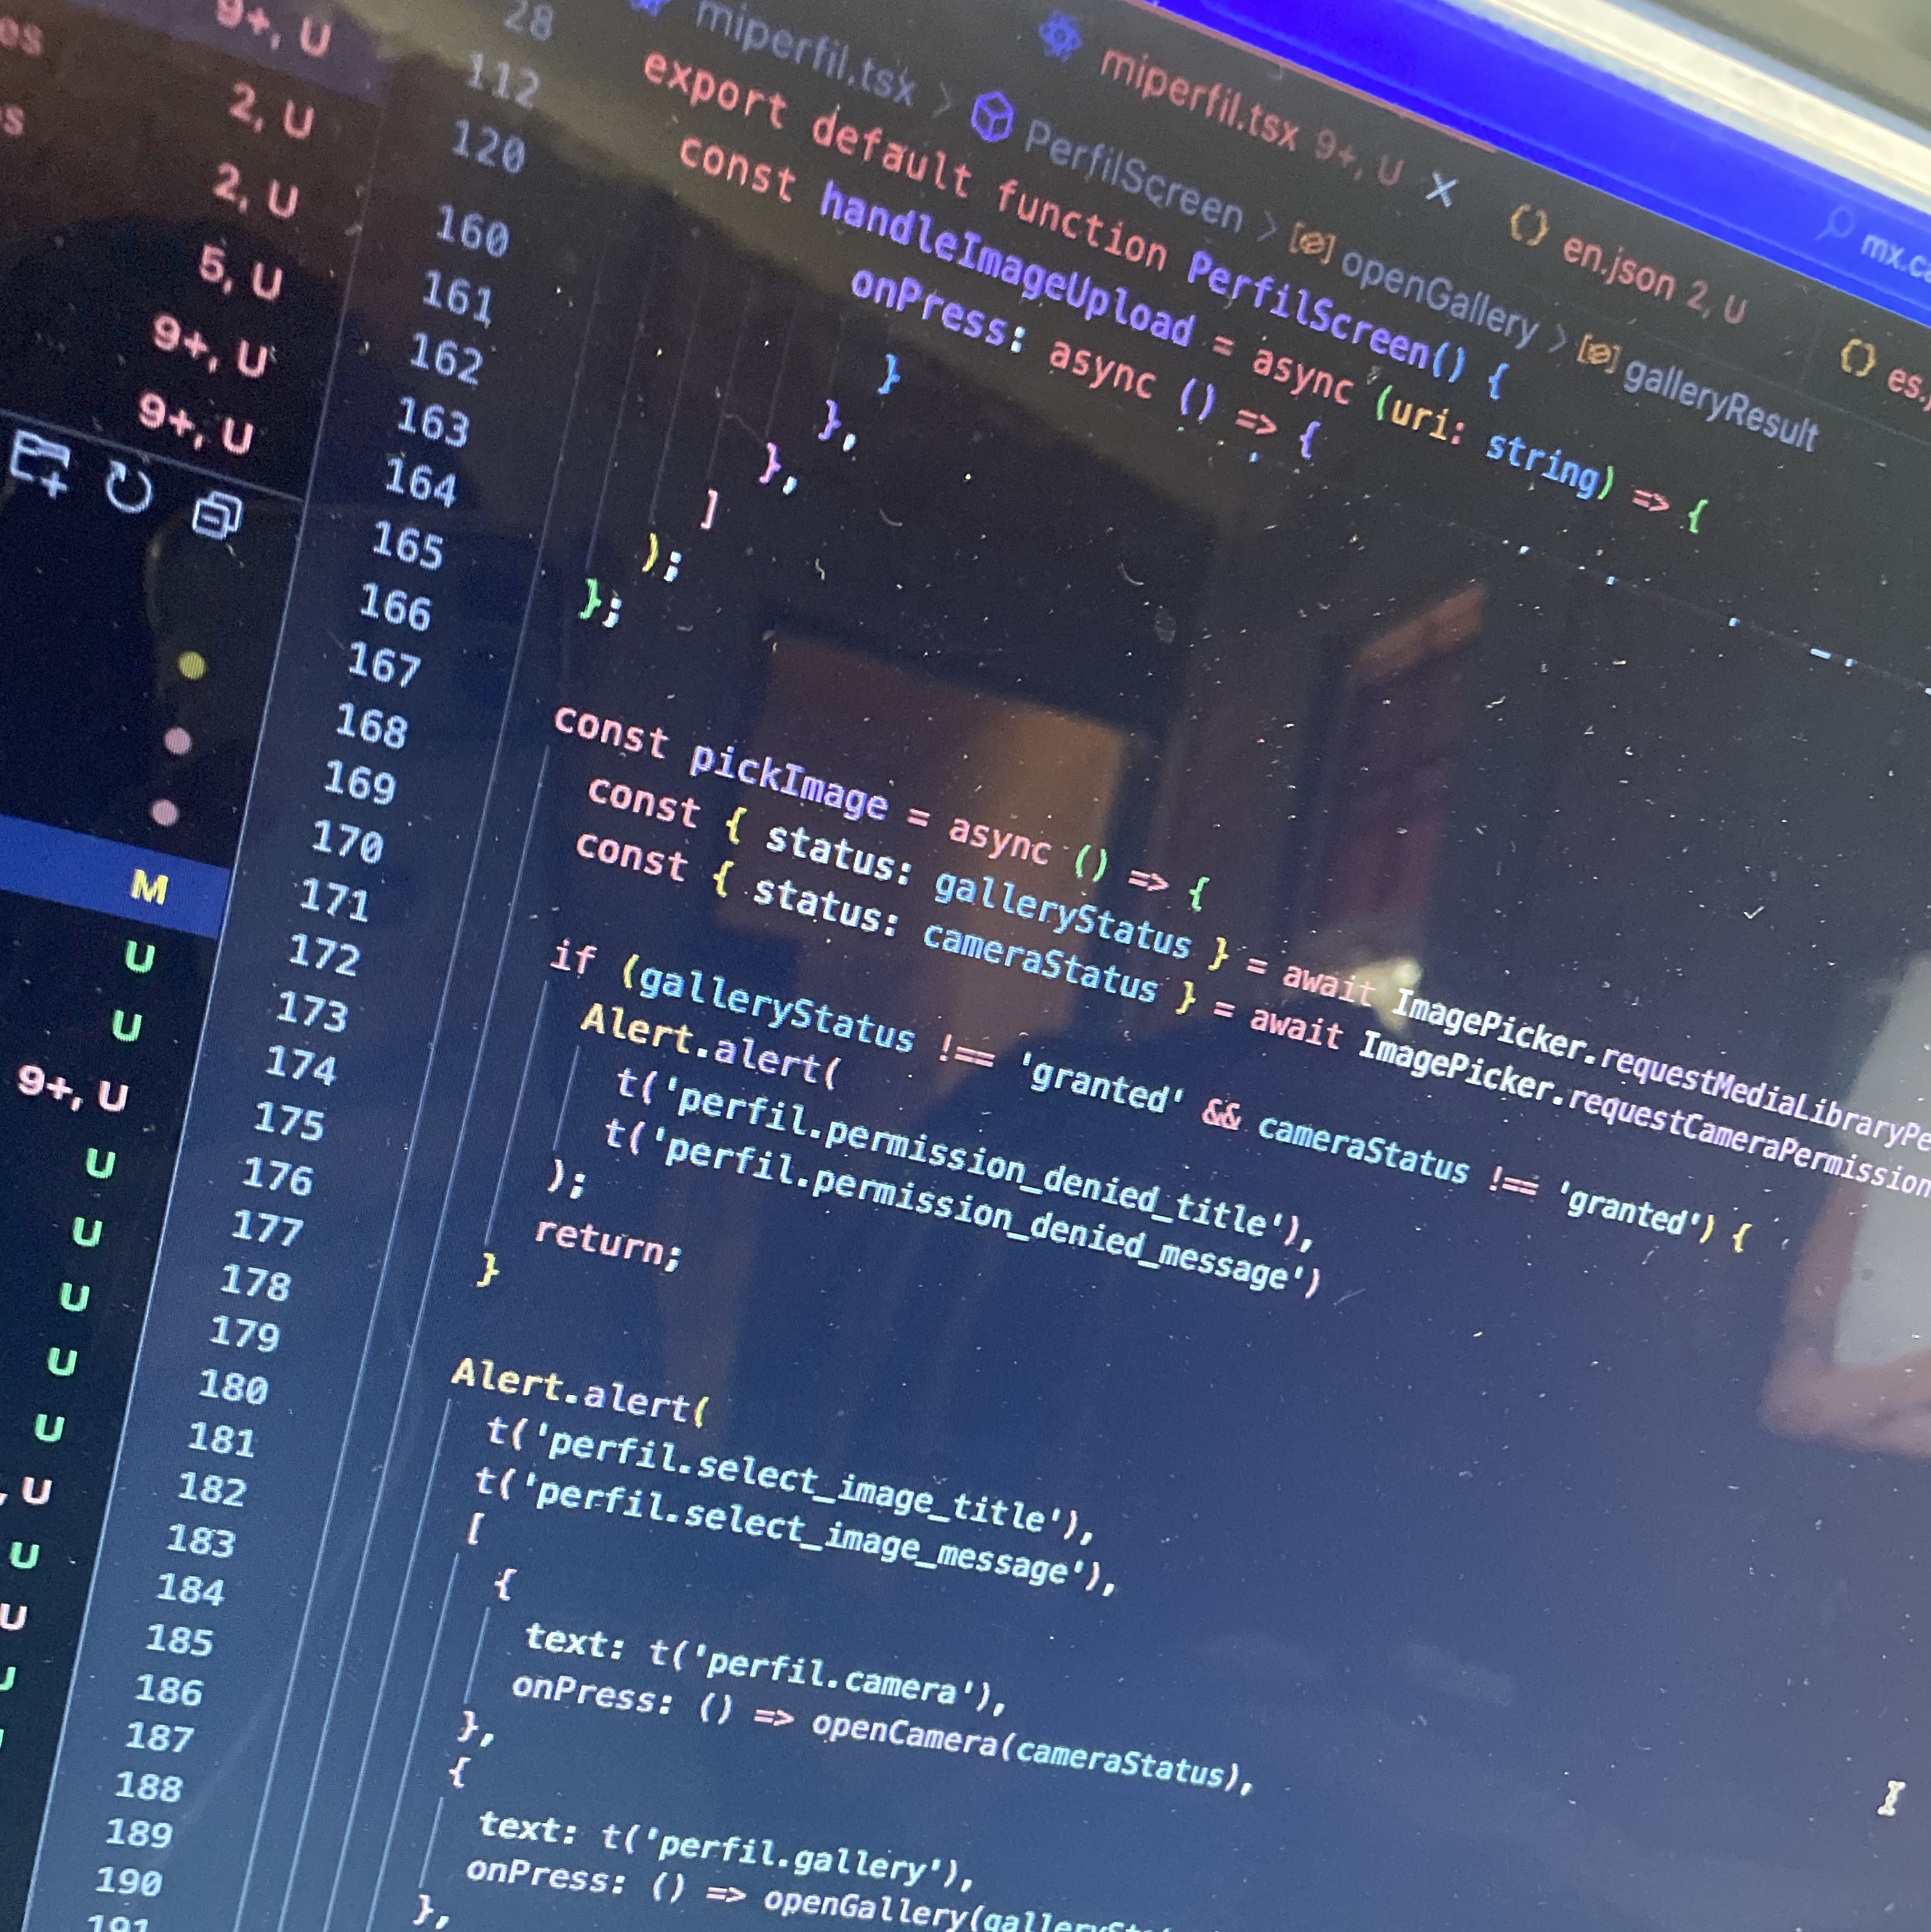Click Alert.alert( on line 172
Viewport: 1931px width, 1932px height.
(x=708, y=1046)
